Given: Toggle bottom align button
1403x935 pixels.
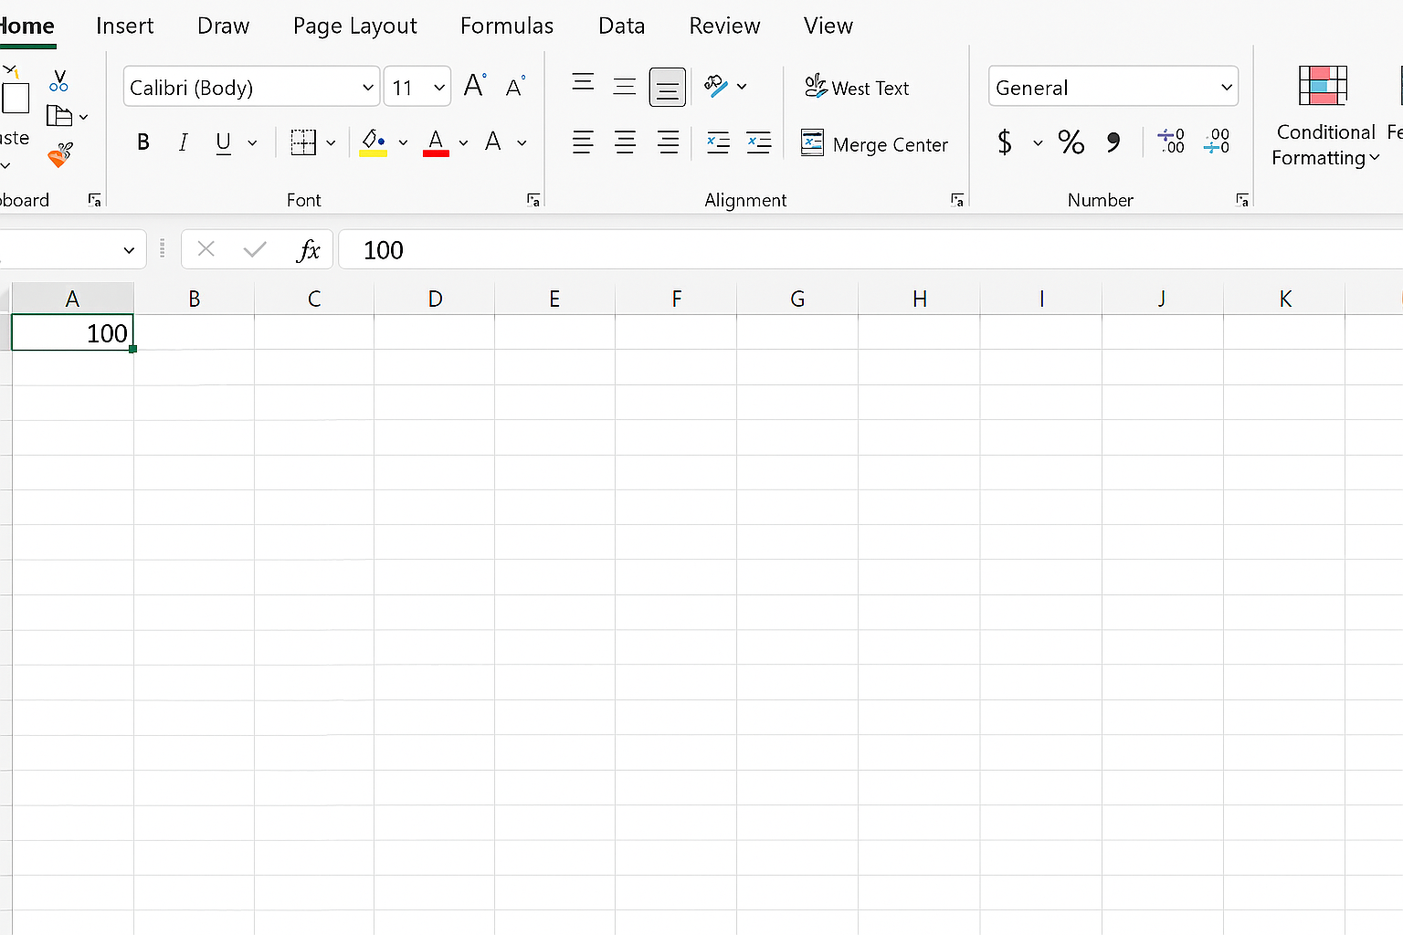Looking at the screenshot, I should [668, 88].
